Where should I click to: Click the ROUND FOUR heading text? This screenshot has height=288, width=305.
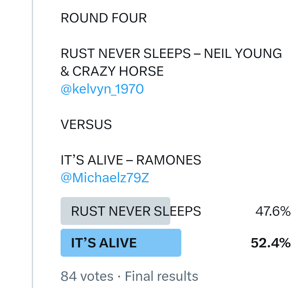pyautogui.click(x=104, y=18)
